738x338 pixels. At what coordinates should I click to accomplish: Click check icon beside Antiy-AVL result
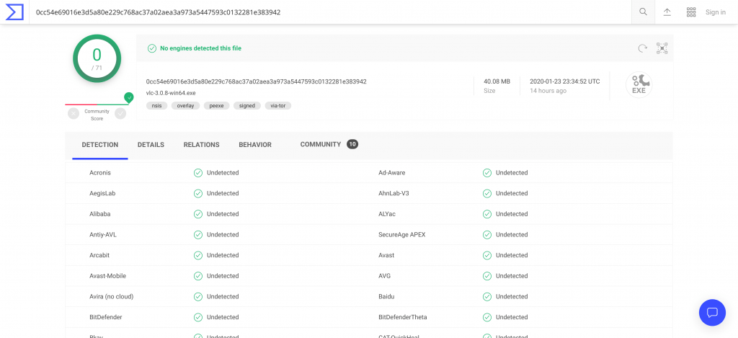pos(198,234)
